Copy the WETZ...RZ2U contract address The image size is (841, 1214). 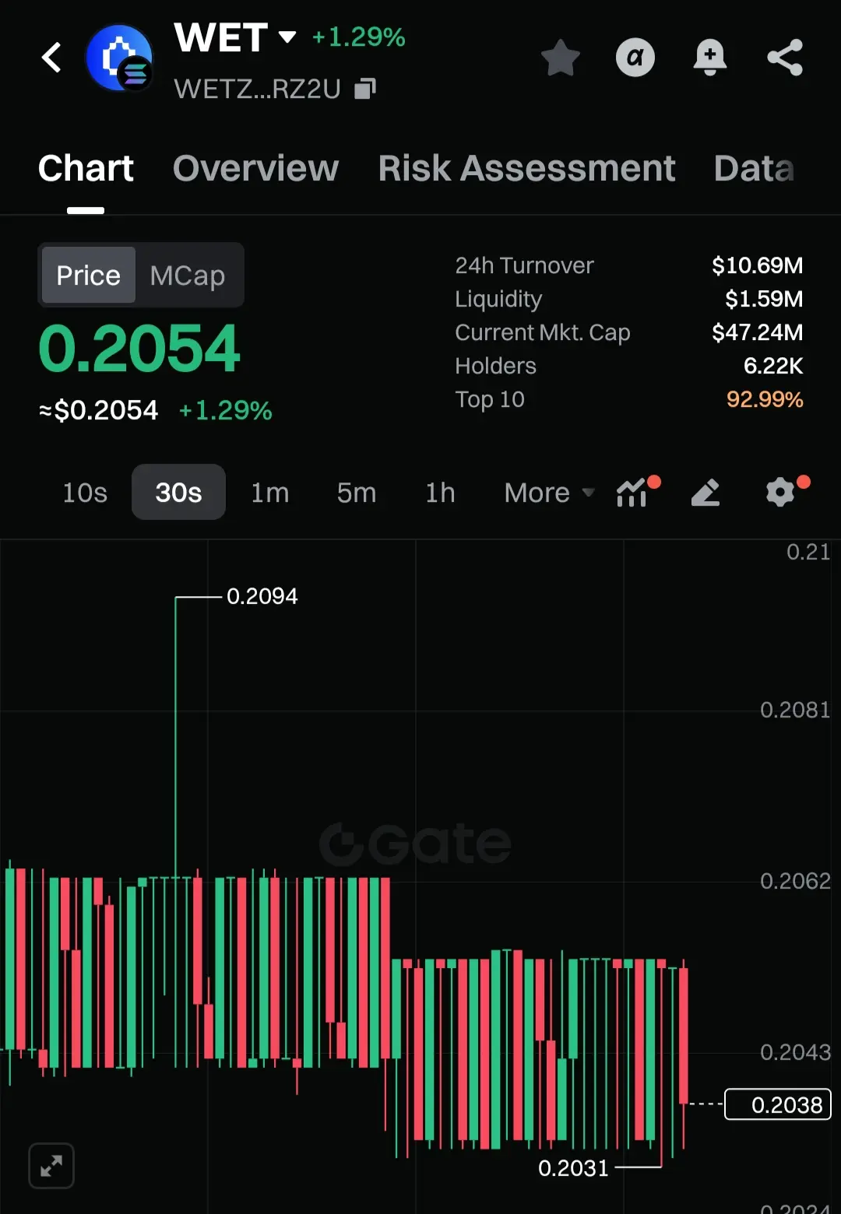[x=365, y=89]
